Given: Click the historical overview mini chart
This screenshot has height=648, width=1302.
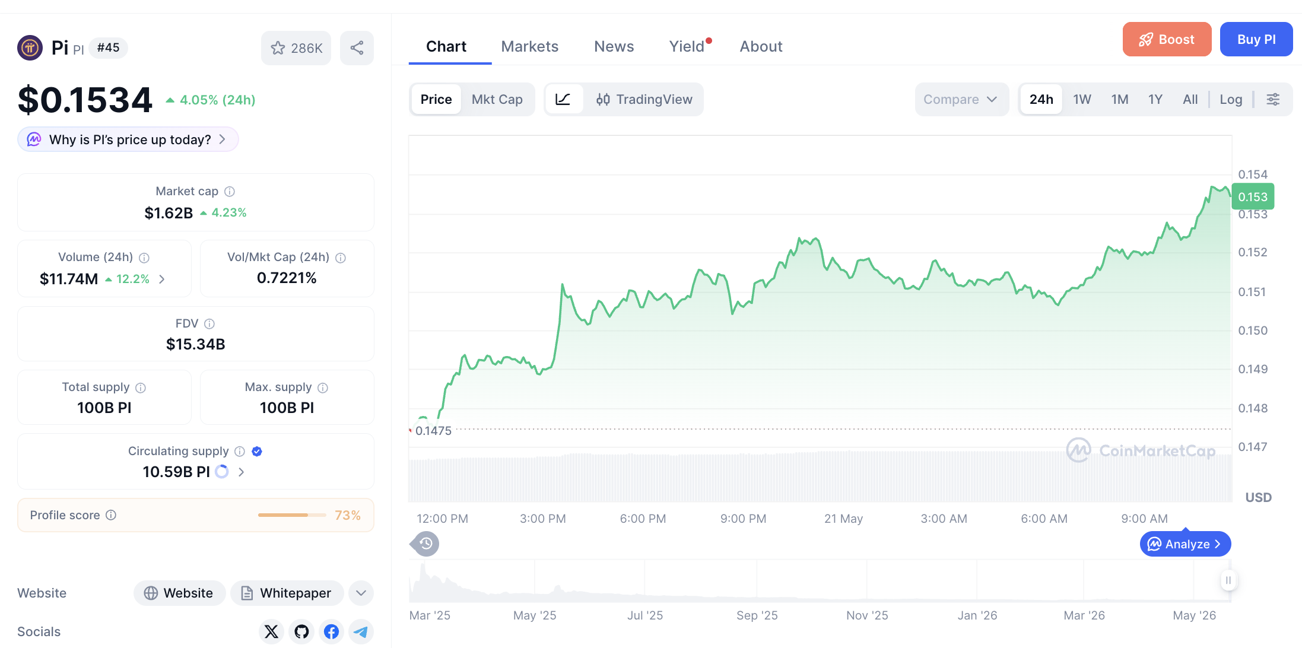Looking at the screenshot, I should pyautogui.click(x=820, y=580).
